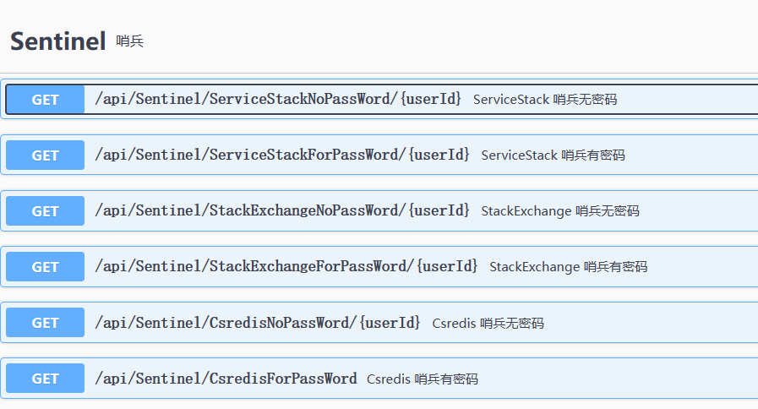Click the 哨兵 tag description text
The height and width of the screenshot is (409, 758).
point(130,41)
